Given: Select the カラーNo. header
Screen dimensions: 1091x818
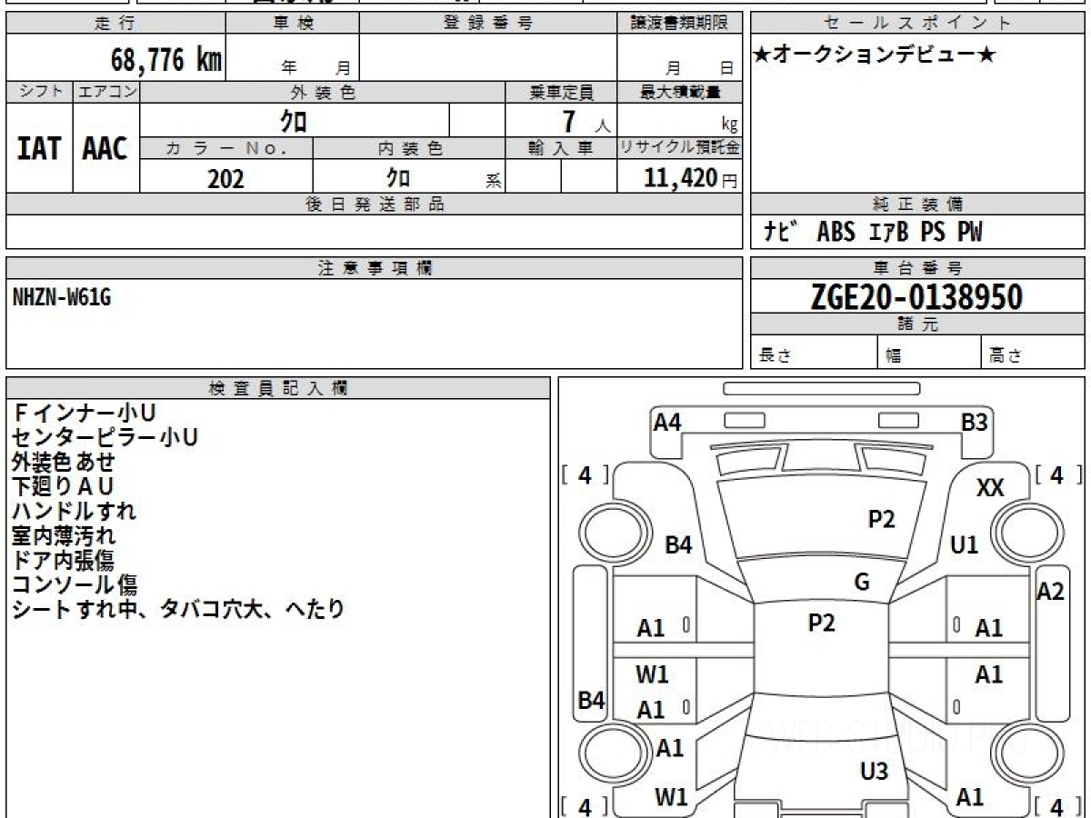Looking at the screenshot, I should [226, 149].
